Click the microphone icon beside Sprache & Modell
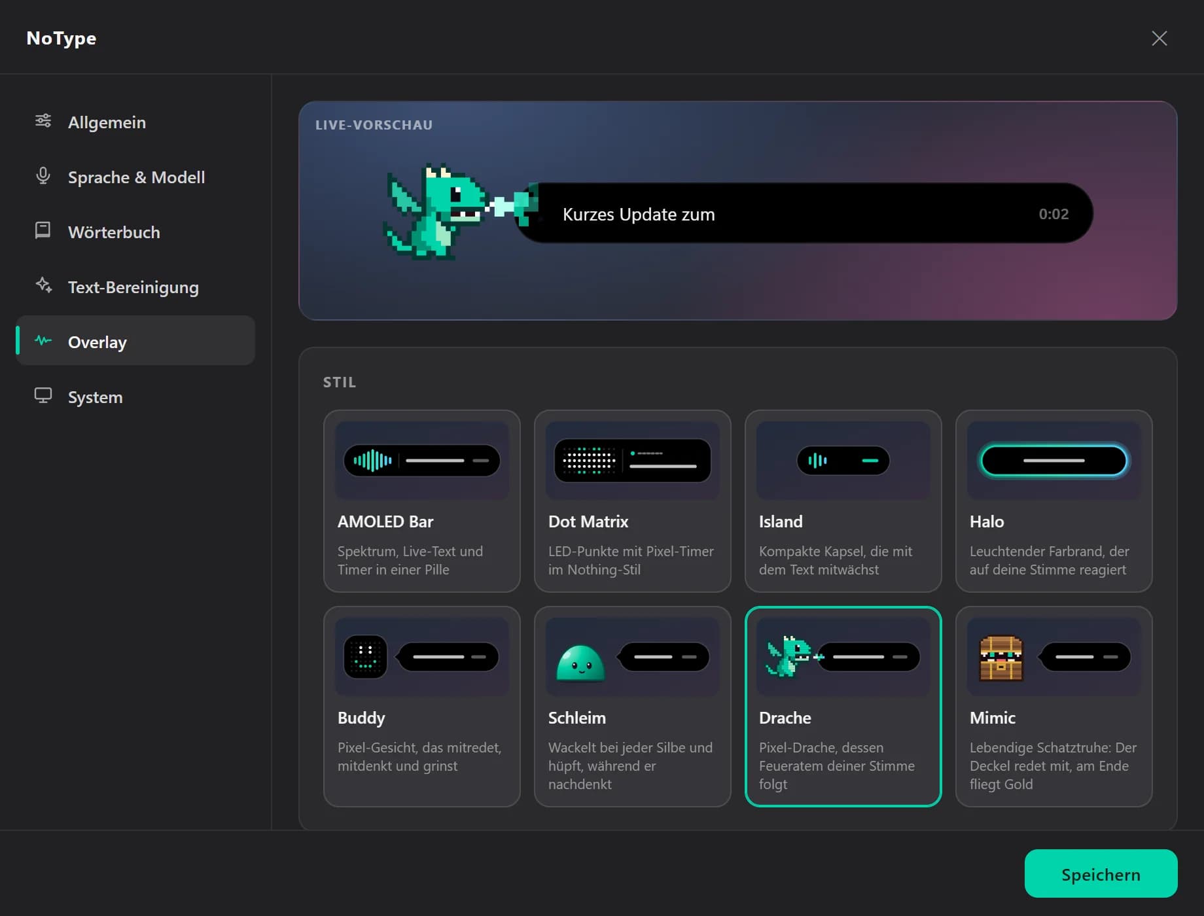The width and height of the screenshot is (1204, 916). [x=43, y=176]
